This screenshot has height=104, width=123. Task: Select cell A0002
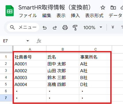tap(30, 71)
